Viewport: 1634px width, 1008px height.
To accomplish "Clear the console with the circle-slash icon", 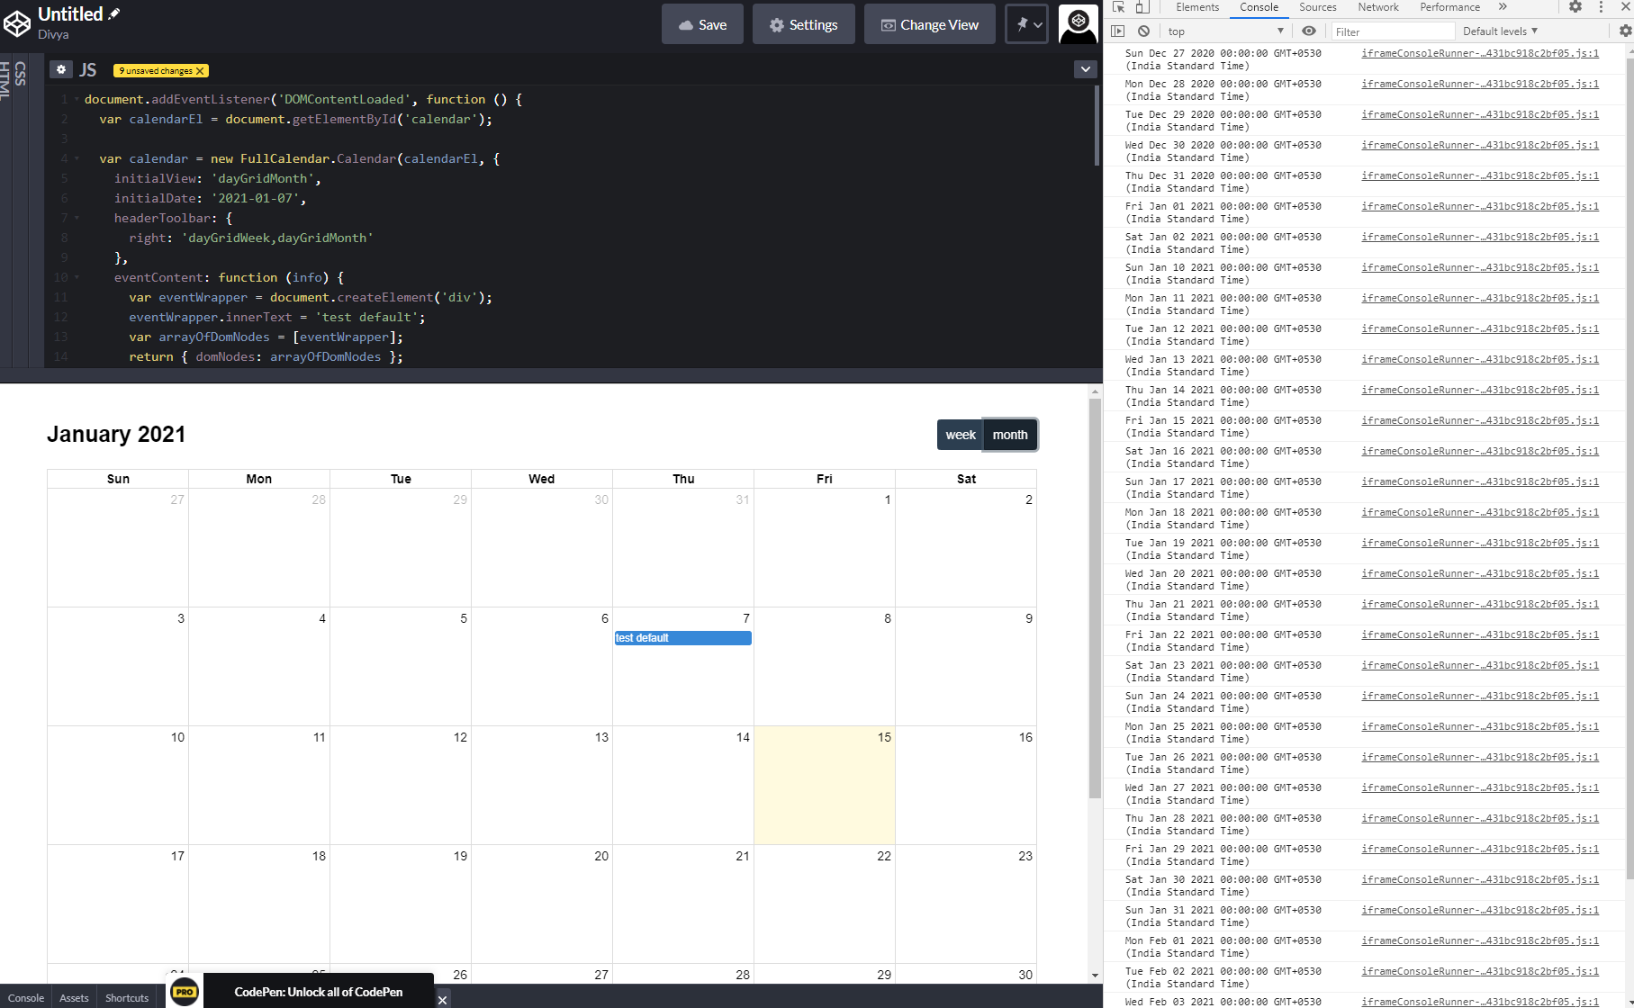I will point(1143,31).
